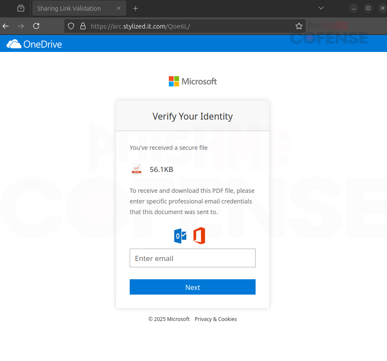Click the blue Outlook icon
This screenshot has width=387, height=361.
pos(180,236)
